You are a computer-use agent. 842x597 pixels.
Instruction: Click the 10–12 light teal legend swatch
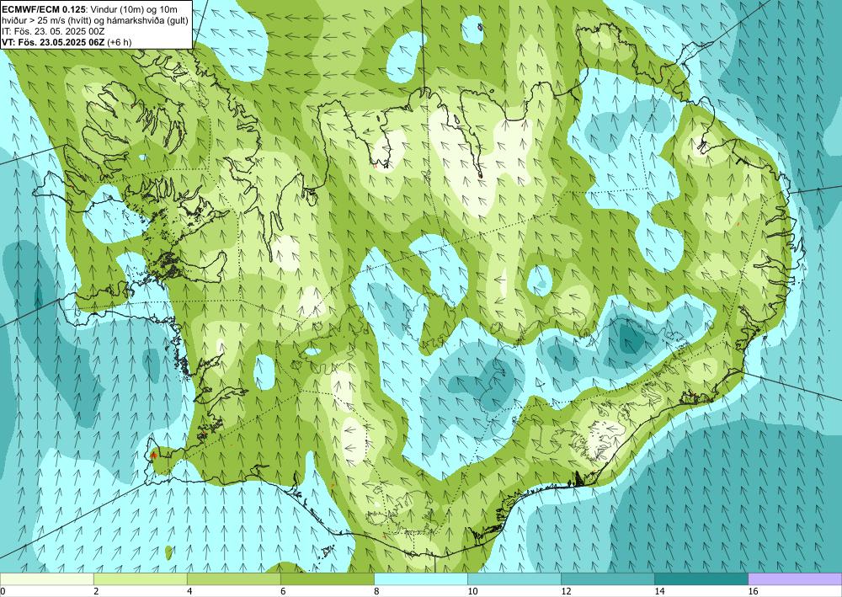(514, 578)
